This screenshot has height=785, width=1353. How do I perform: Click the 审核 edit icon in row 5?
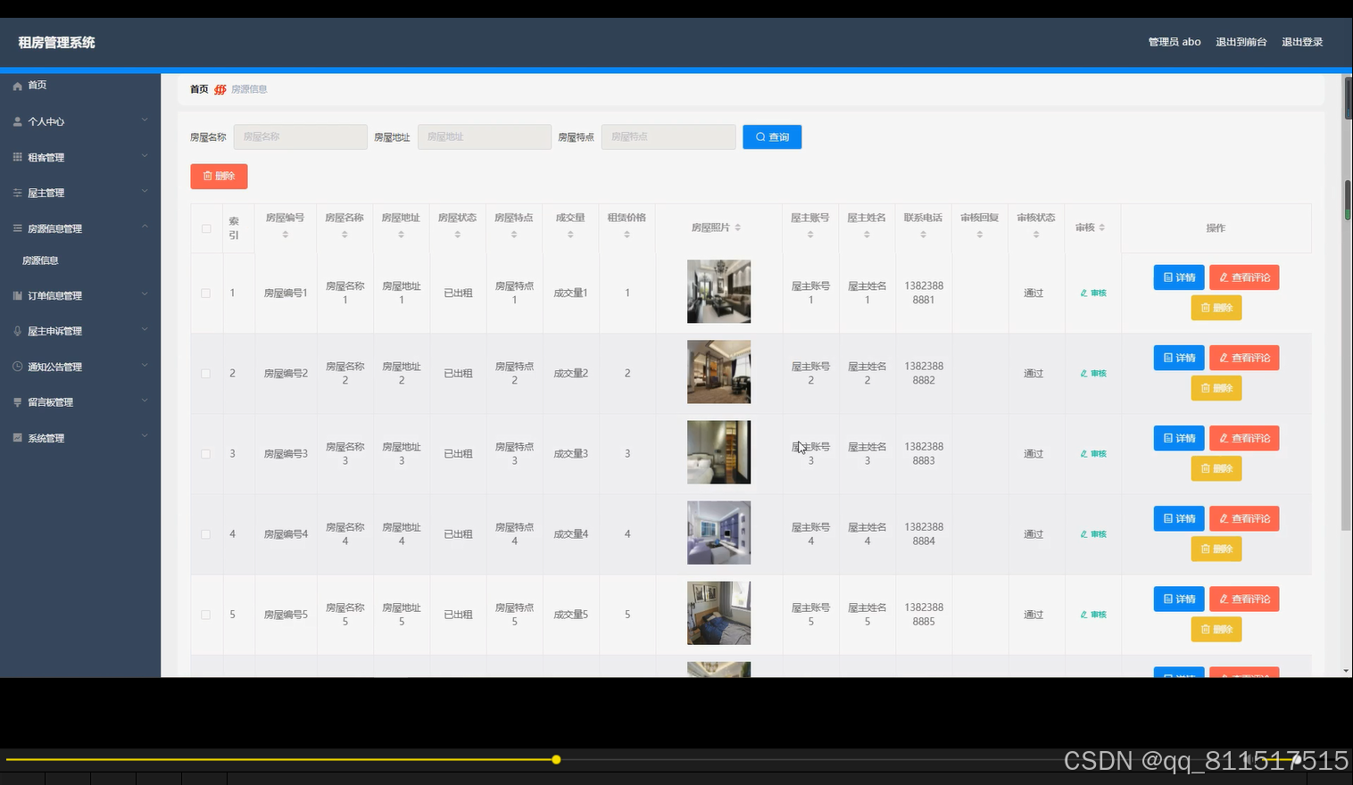tap(1083, 614)
